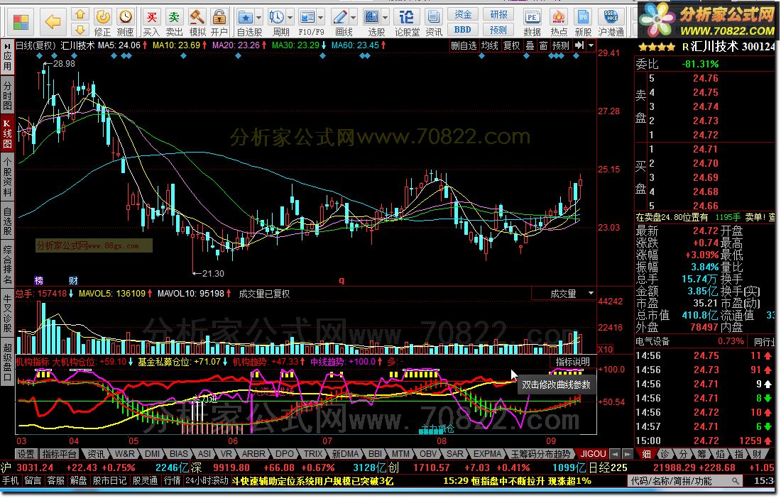Select the EXPMA indicator tab
The image size is (781, 498).
[487, 454]
